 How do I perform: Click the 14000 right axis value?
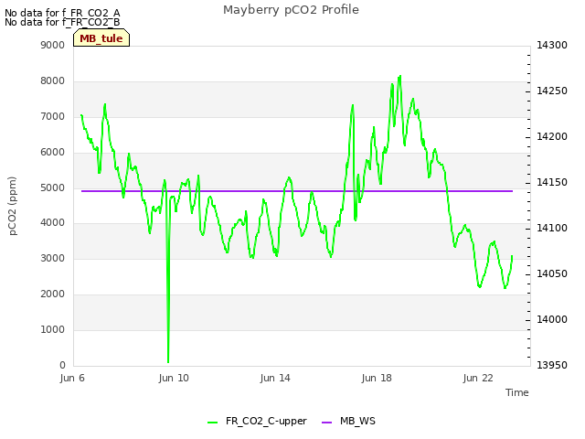(x=552, y=319)
